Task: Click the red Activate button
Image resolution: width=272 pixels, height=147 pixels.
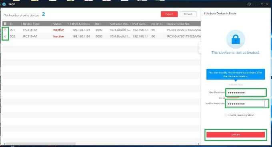Action: [236, 135]
